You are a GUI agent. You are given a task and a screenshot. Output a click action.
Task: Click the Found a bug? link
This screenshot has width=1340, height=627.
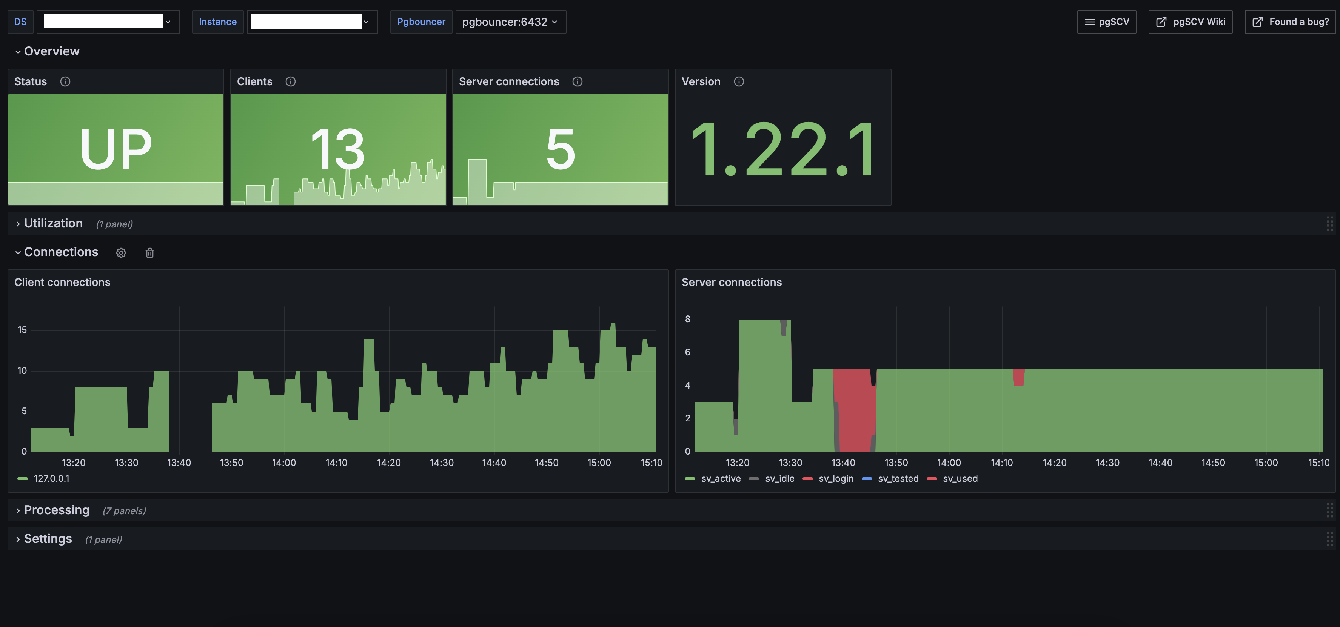coord(1290,22)
